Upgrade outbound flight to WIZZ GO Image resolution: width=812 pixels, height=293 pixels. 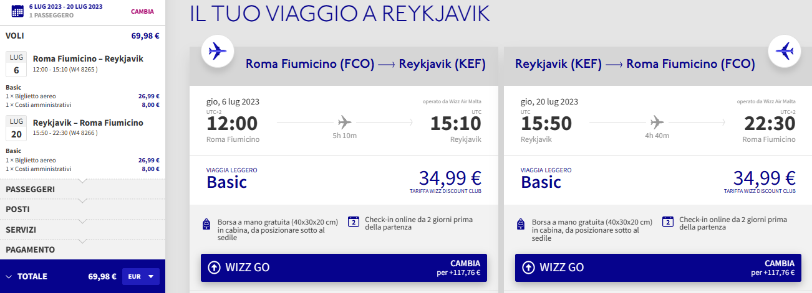pos(344,267)
